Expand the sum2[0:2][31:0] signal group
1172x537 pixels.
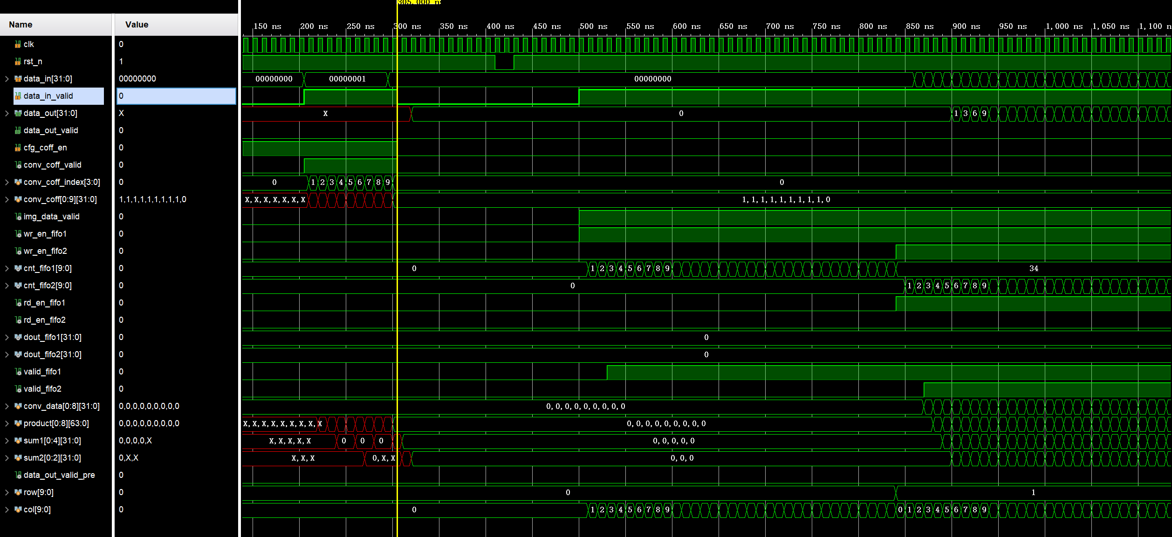click(x=7, y=458)
